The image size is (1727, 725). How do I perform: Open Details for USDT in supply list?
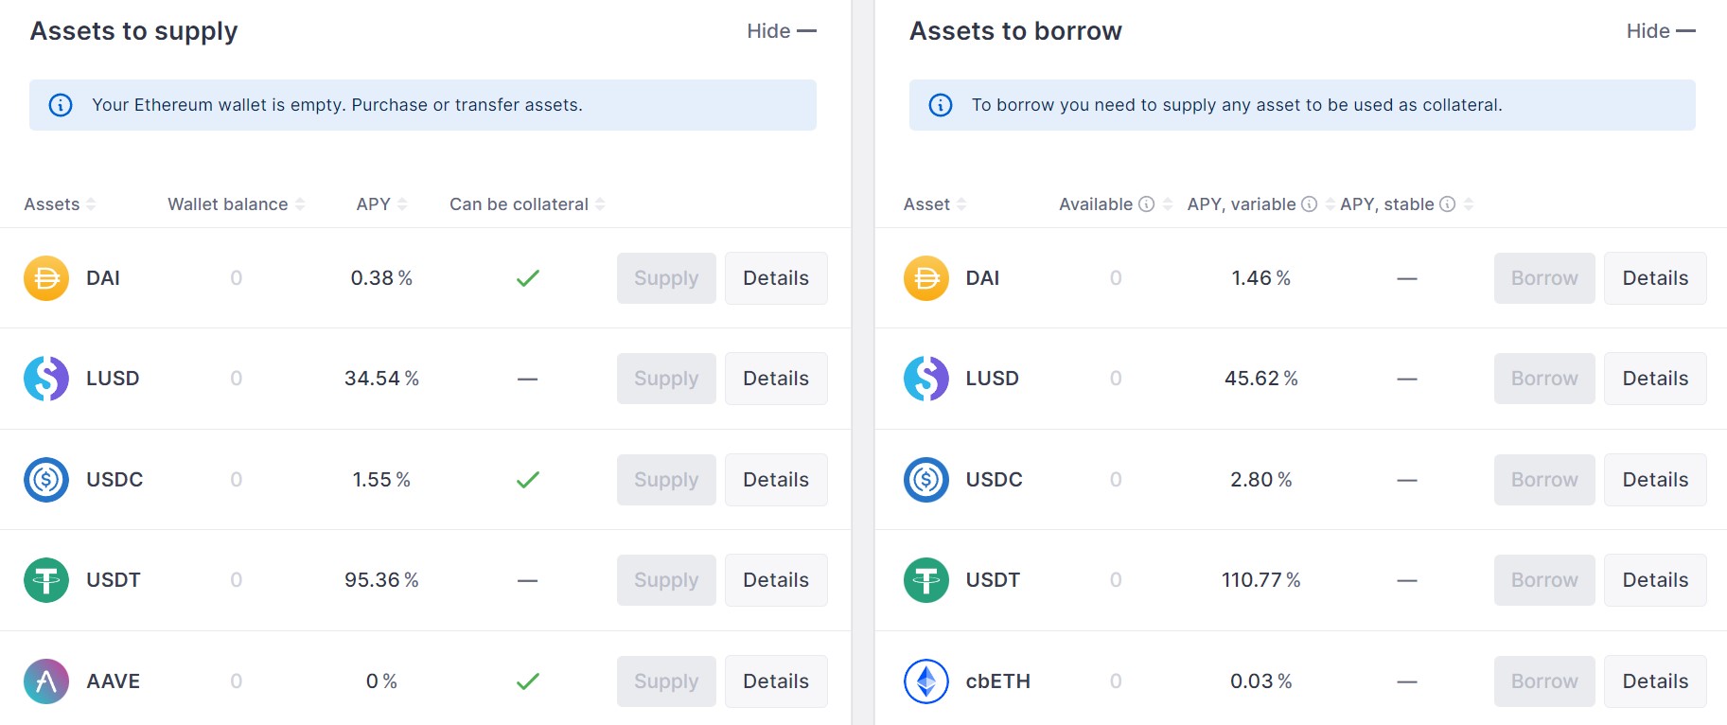coord(775,579)
